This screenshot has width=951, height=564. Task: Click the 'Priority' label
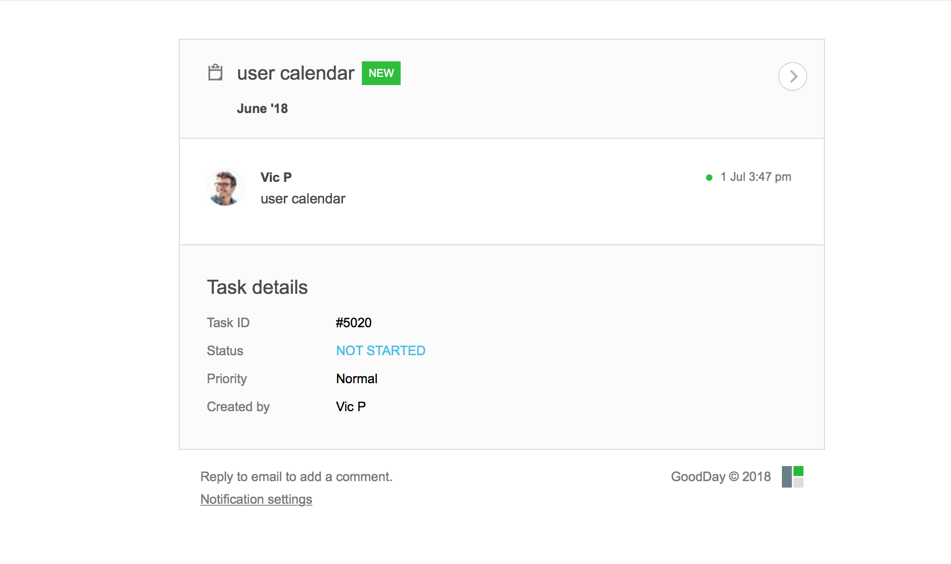click(x=227, y=379)
